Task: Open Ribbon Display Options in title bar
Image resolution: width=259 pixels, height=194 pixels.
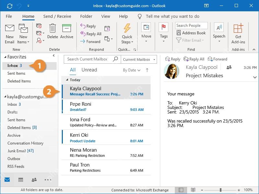Action: pos(206,5)
